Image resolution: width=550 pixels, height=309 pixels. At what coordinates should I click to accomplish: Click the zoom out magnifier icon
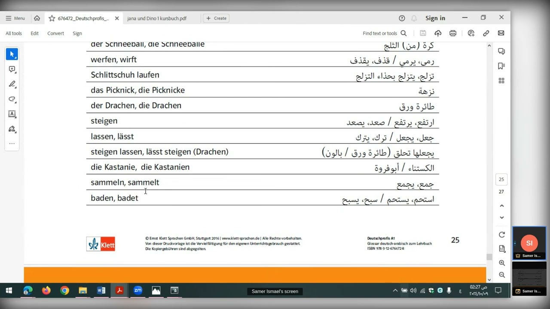(501, 275)
